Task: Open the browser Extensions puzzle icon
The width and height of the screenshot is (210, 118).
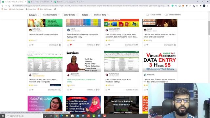Action: click(200, 6)
